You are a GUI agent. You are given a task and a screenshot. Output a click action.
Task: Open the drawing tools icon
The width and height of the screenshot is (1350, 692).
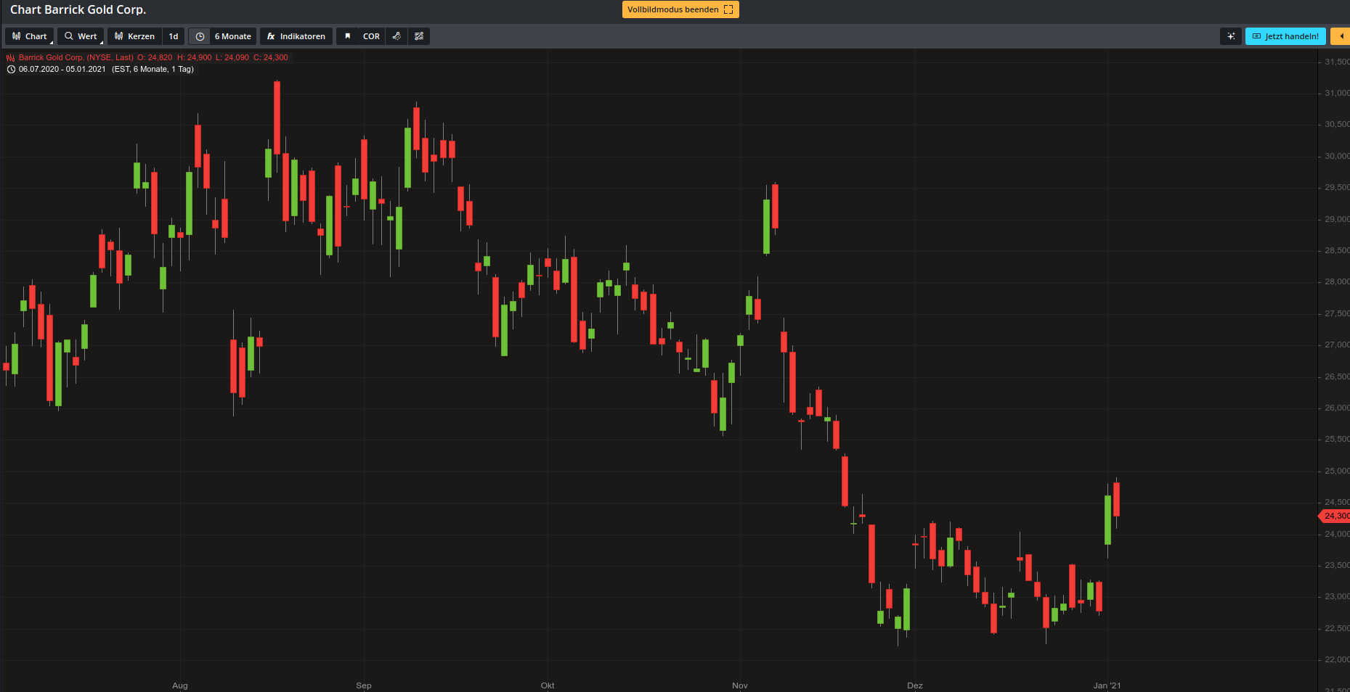397,36
